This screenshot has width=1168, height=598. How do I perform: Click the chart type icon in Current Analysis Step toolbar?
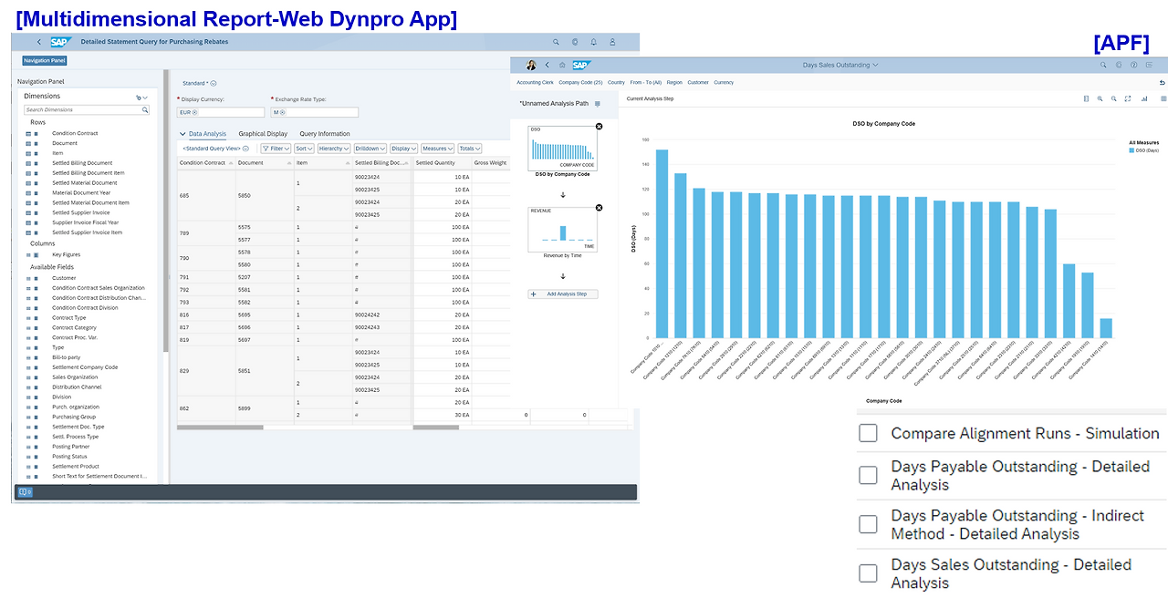1143,98
